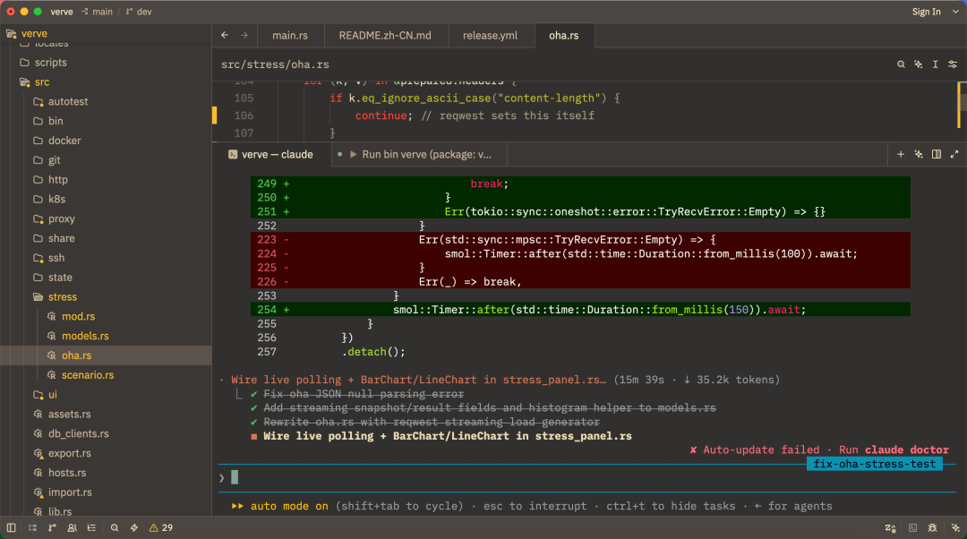The height and width of the screenshot is (539, 967).
Task: Expand the ui folder
Action: point(106,395)
